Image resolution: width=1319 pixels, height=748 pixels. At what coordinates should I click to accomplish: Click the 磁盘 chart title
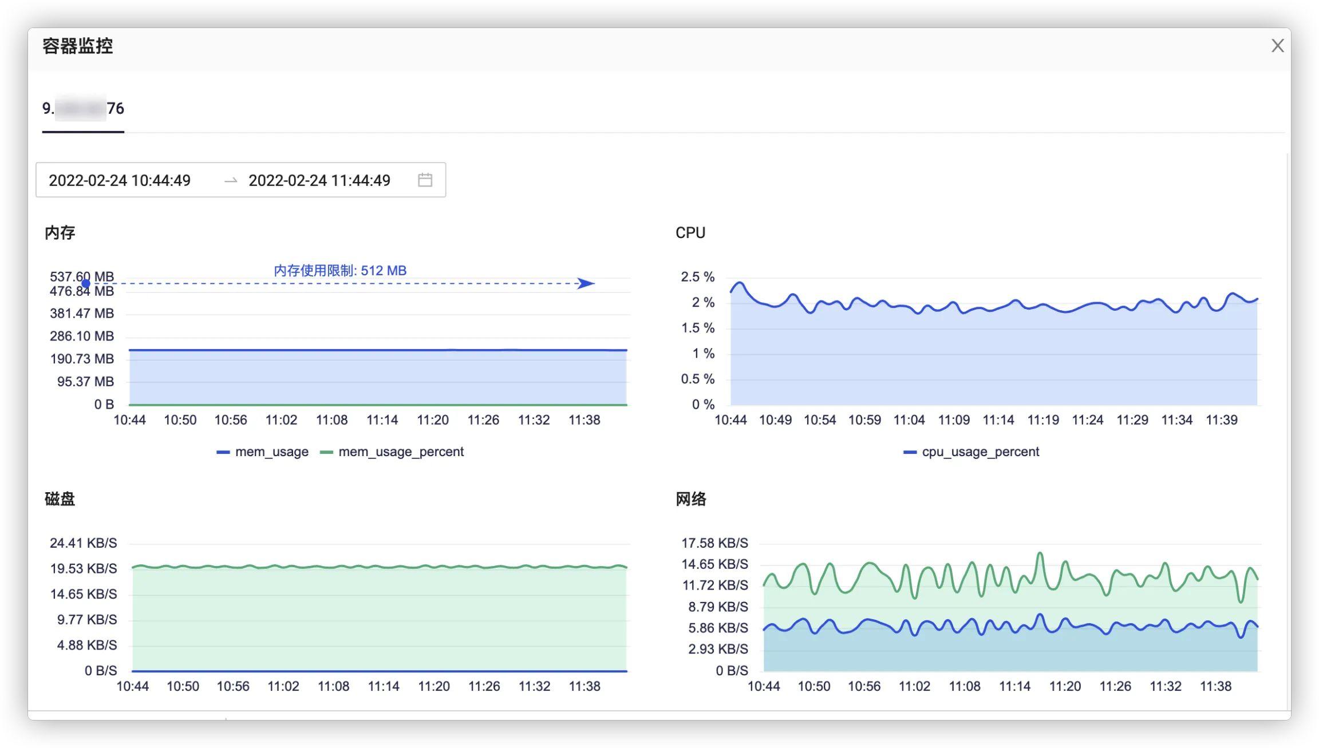[60, 498]
